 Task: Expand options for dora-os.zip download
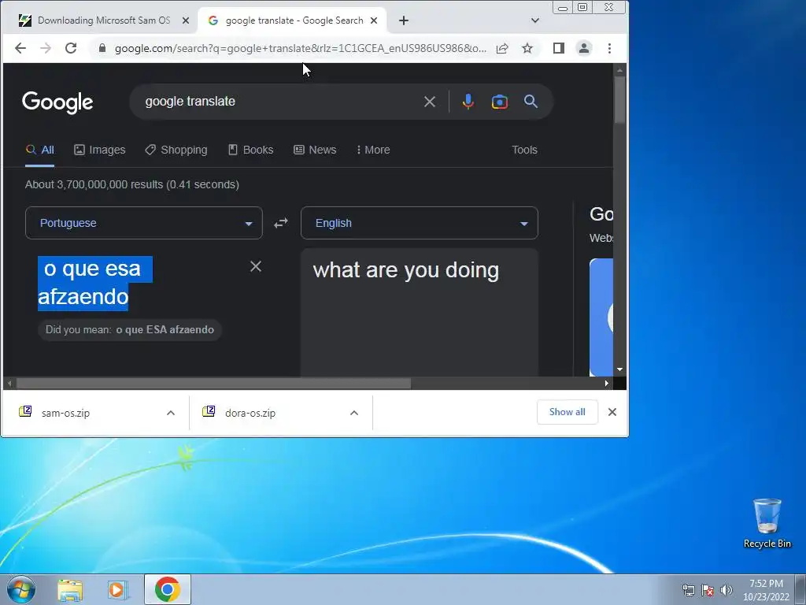354,413
